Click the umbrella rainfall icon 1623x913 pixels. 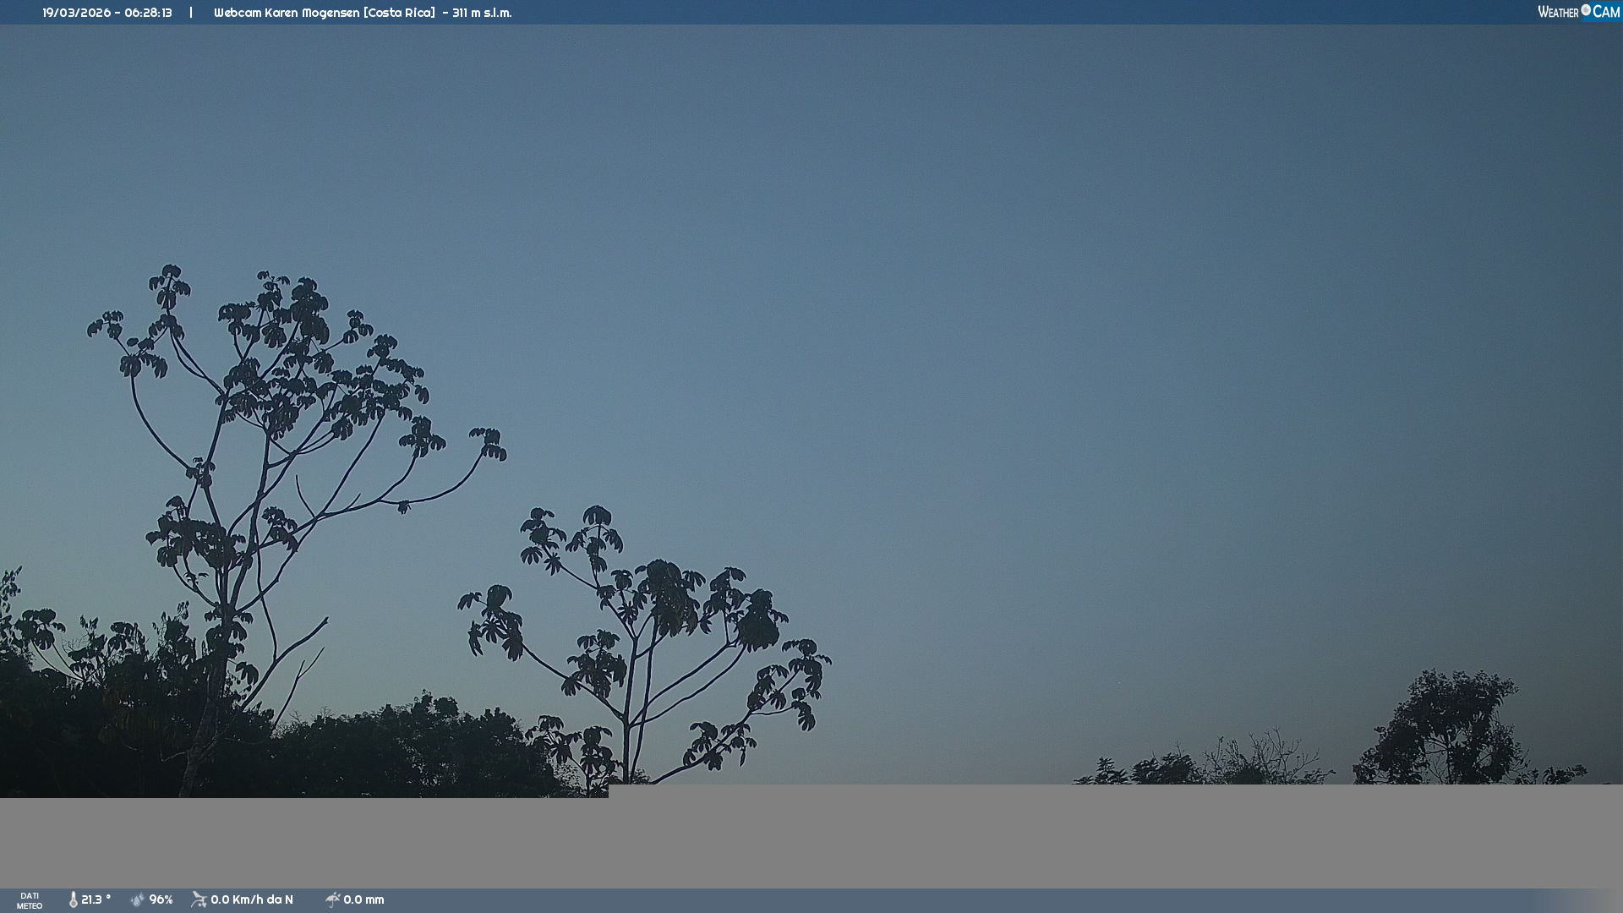332,899
